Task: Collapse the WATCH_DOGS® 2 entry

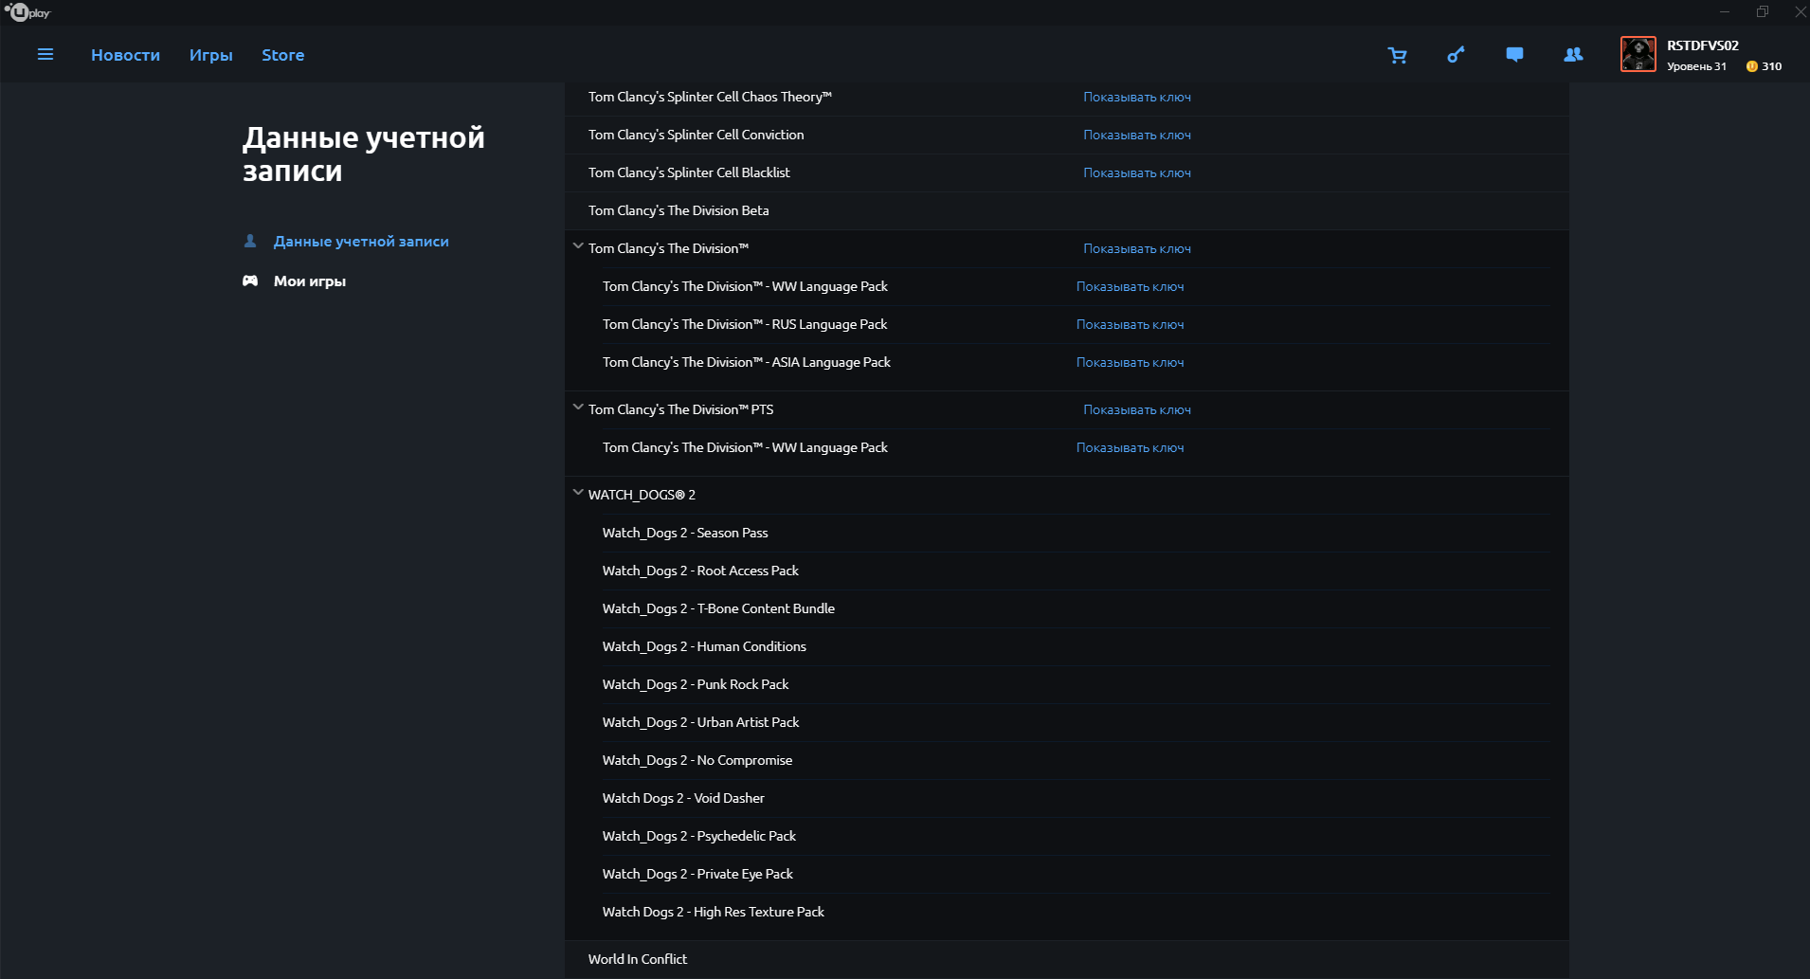Action: (578, 493)
